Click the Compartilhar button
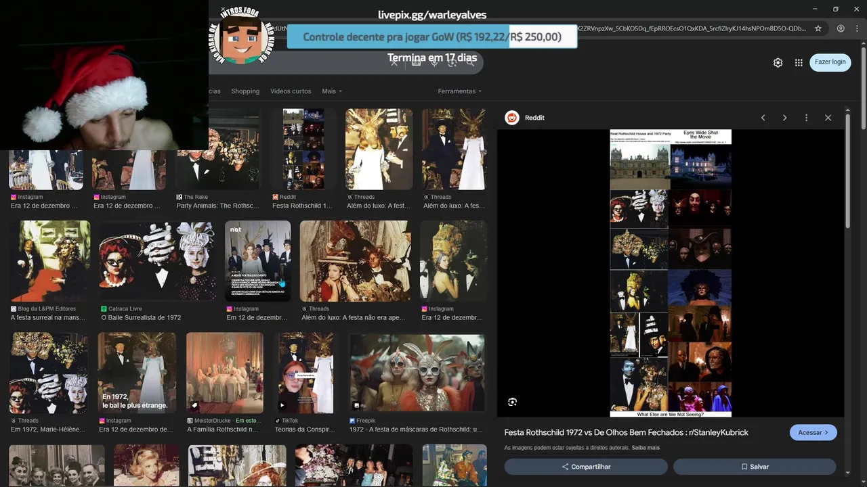 [586, 467]
